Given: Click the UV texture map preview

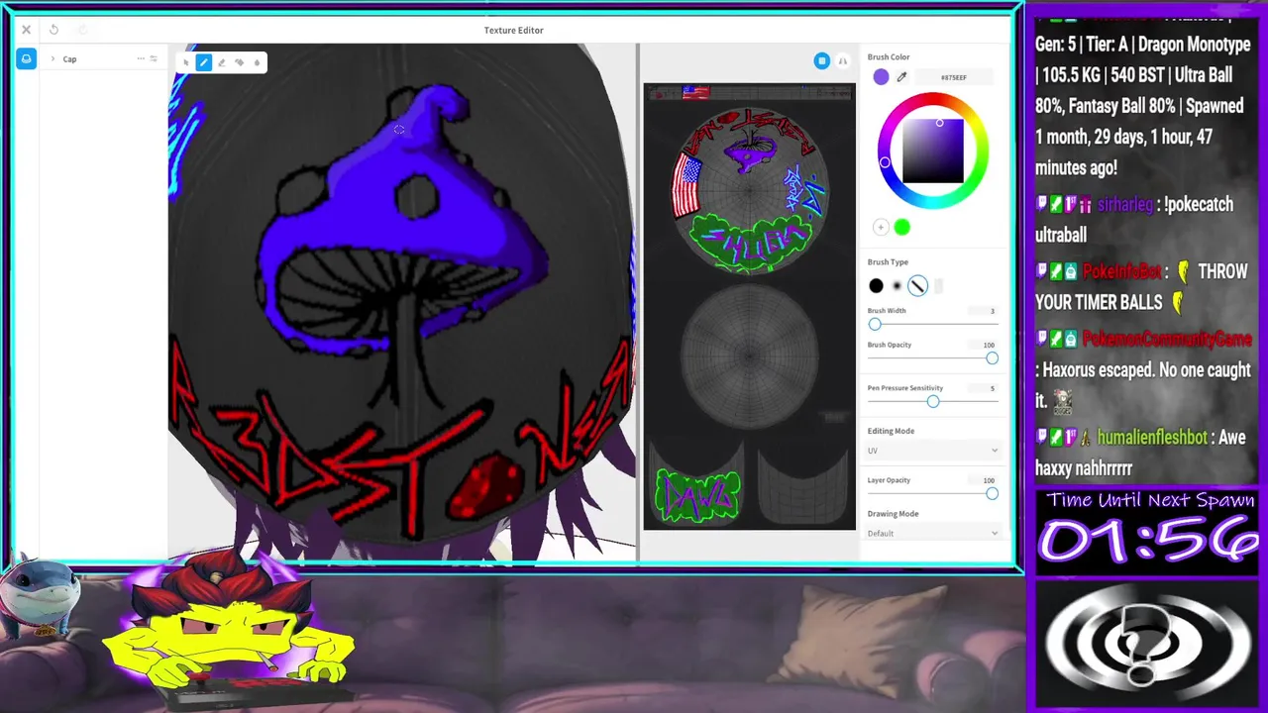Looking at the screenshot, I should pyautogui.click(x=749, y=307).
